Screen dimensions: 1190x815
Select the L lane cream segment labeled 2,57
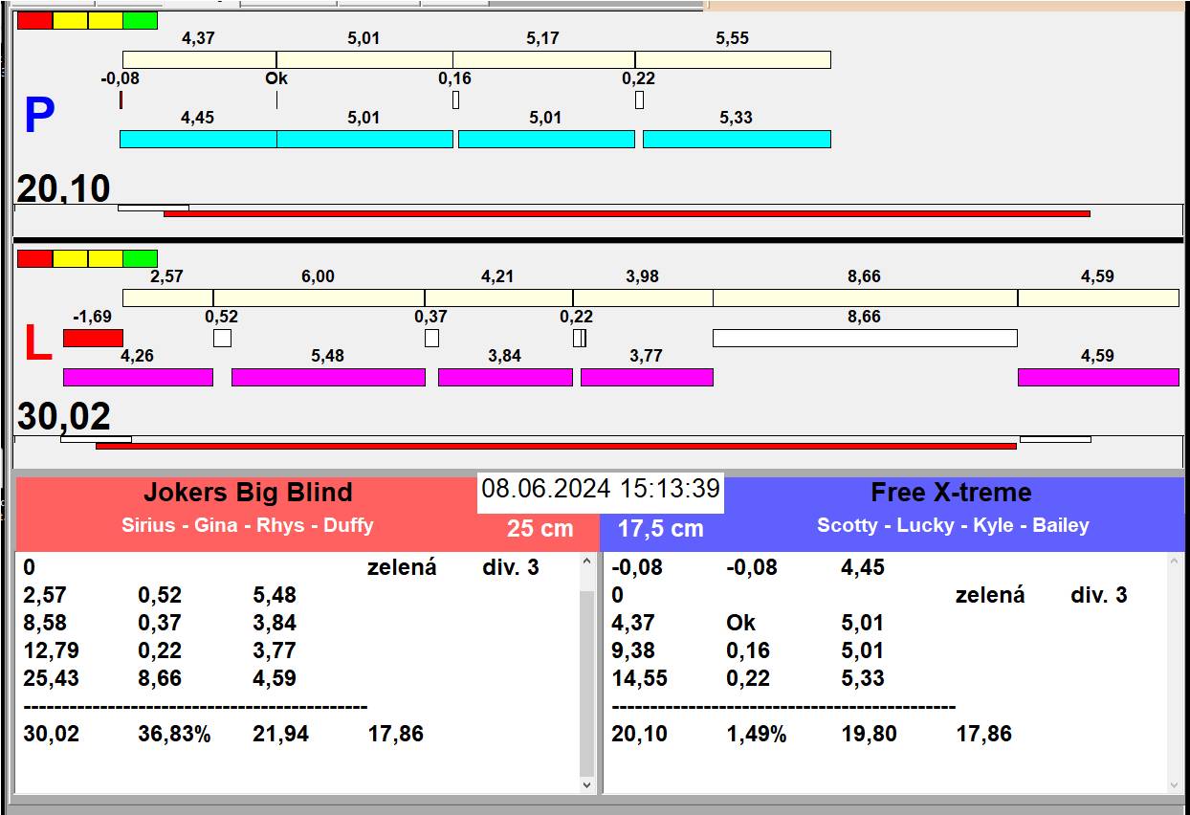(167, 297)
